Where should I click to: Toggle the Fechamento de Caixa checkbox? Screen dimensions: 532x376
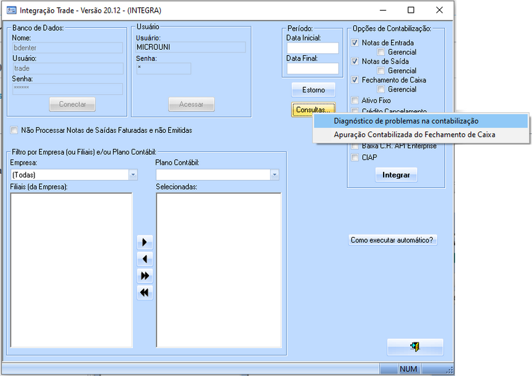coord(354,80)
